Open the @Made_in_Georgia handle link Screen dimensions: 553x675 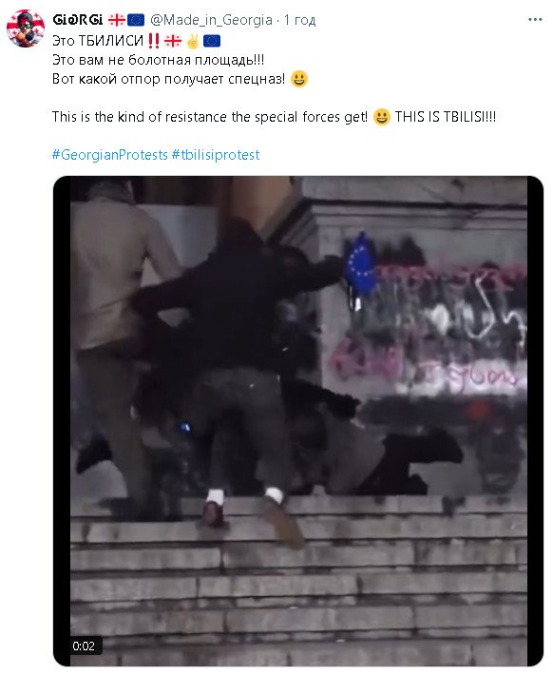point(211,20)
